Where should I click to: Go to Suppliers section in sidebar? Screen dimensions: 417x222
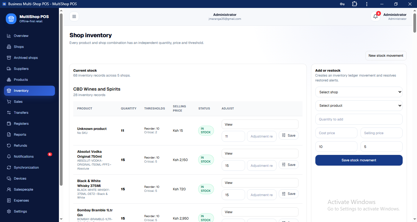pos(29,69)
